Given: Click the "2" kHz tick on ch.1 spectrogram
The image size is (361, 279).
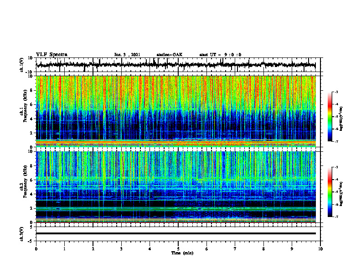Looking at the screenshot, I should click(x=32, y=133).
